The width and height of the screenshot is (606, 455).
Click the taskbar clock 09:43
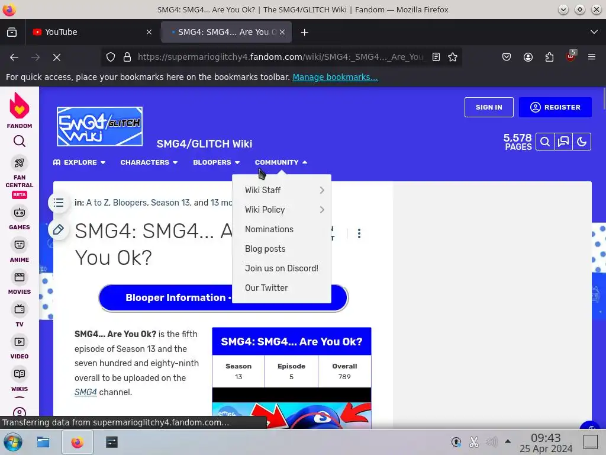(x=546, y=438)
